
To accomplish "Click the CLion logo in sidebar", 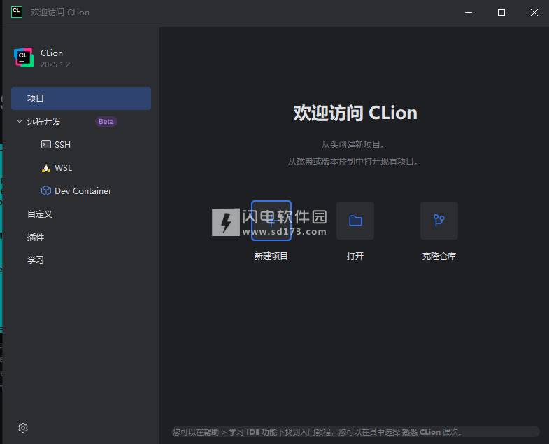I will (x=24, y=57).
